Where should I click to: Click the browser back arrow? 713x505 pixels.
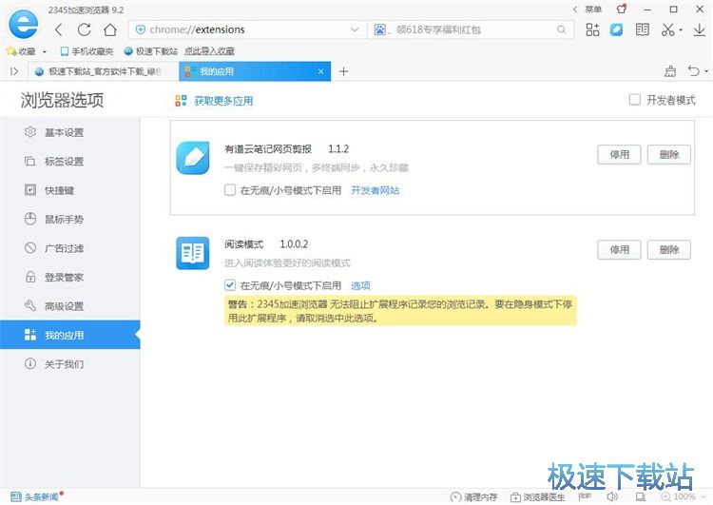(x=59, y=30)
